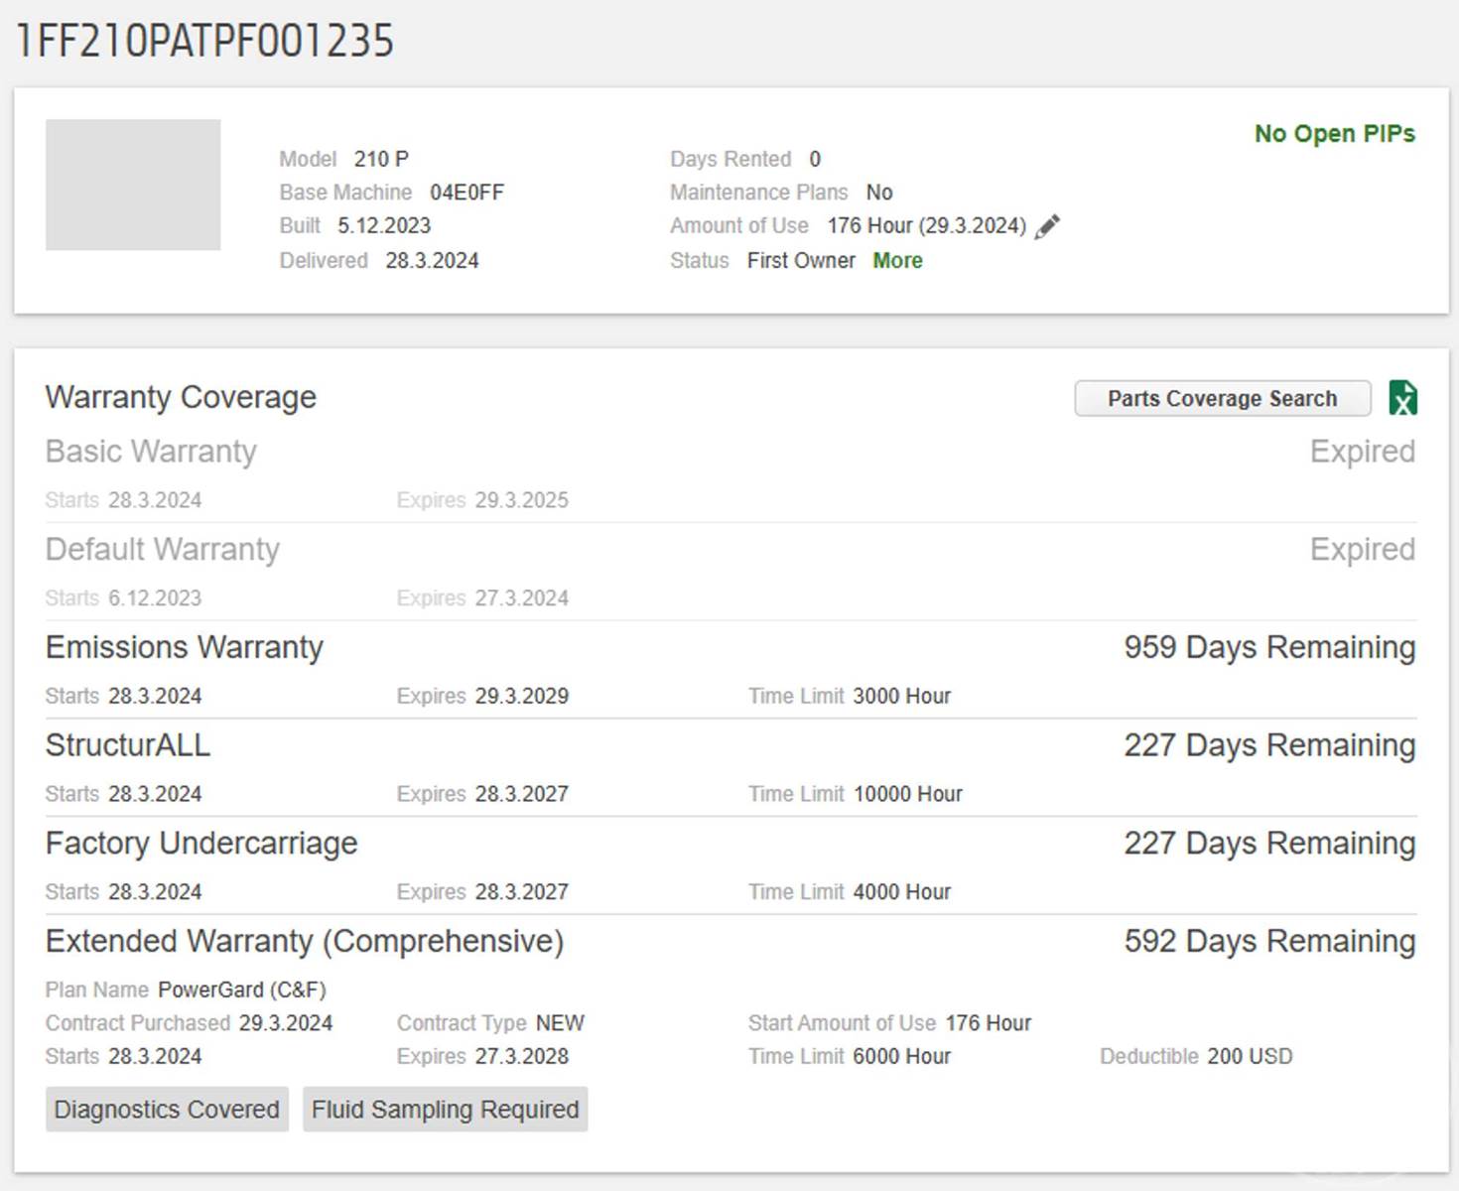
Task: Click Basic Warranty expiry 29.3.2025
Action: (522, 500)
